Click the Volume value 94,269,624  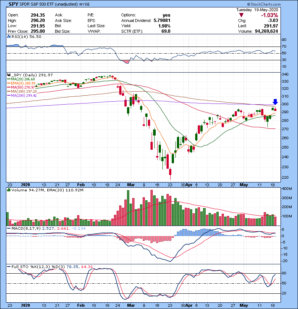tap(266, 31)
